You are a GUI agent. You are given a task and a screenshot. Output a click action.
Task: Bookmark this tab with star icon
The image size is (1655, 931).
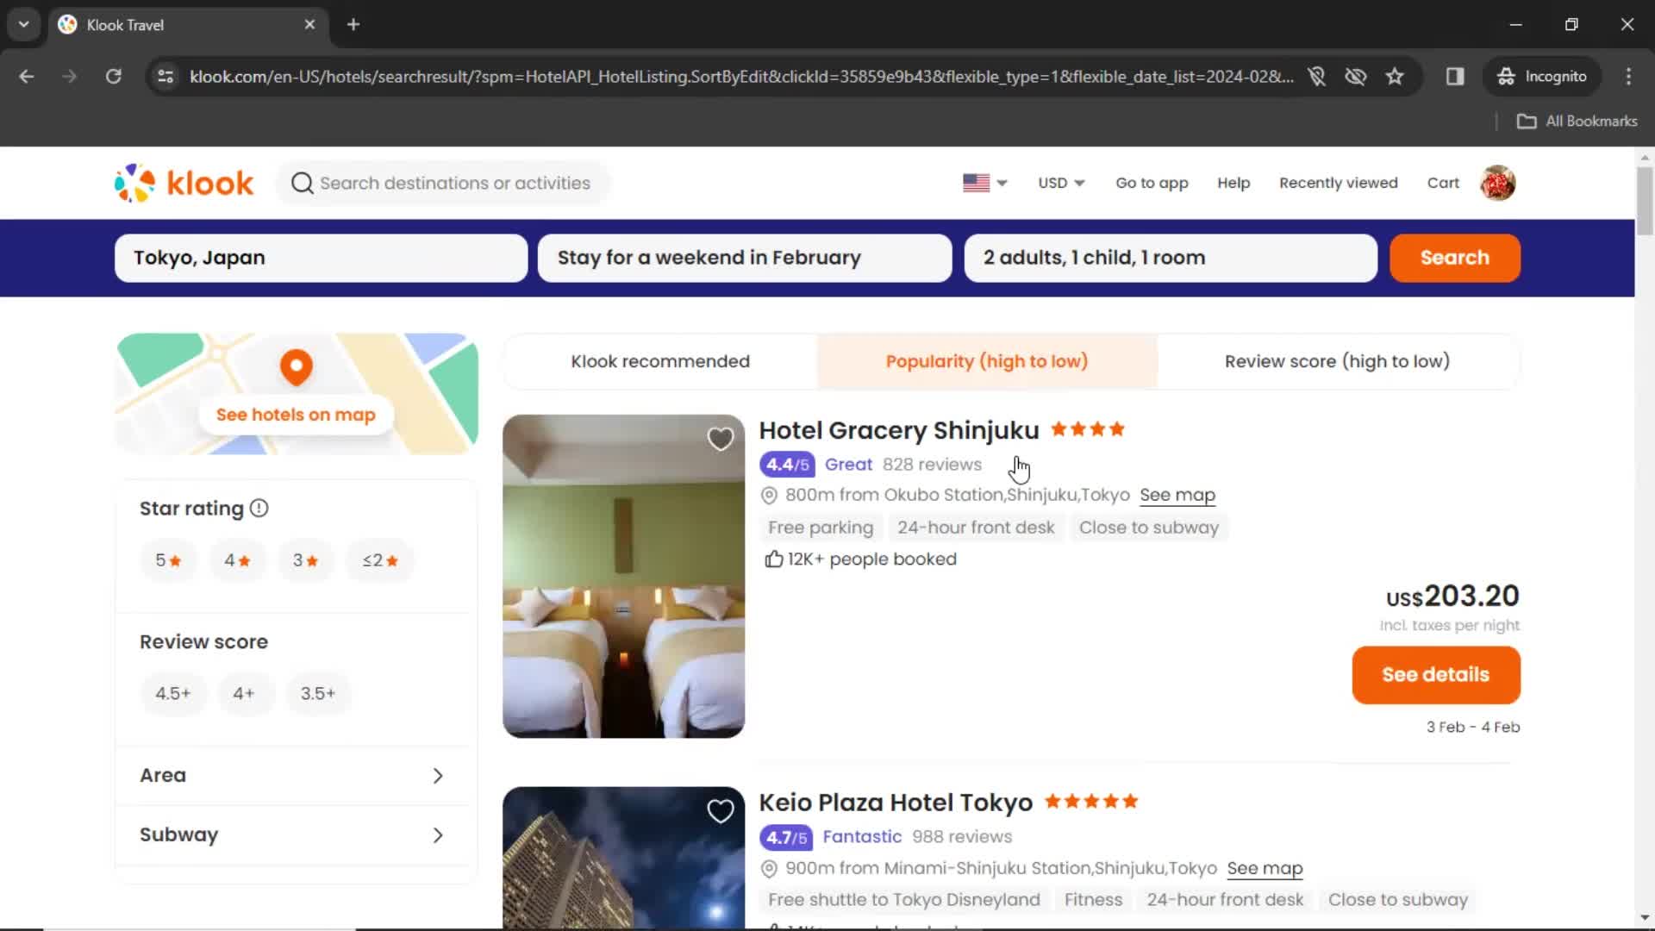[1395, 77]
